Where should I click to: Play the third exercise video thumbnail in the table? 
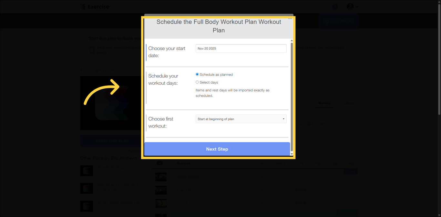pyautogui.click(x=161, y=203)
